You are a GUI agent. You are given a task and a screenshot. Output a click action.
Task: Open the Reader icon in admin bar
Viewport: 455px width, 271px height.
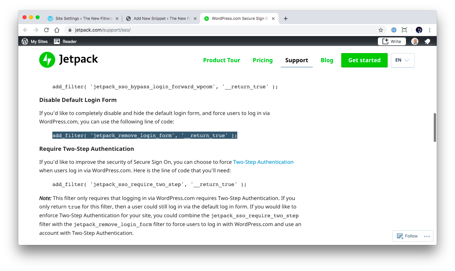57,41
